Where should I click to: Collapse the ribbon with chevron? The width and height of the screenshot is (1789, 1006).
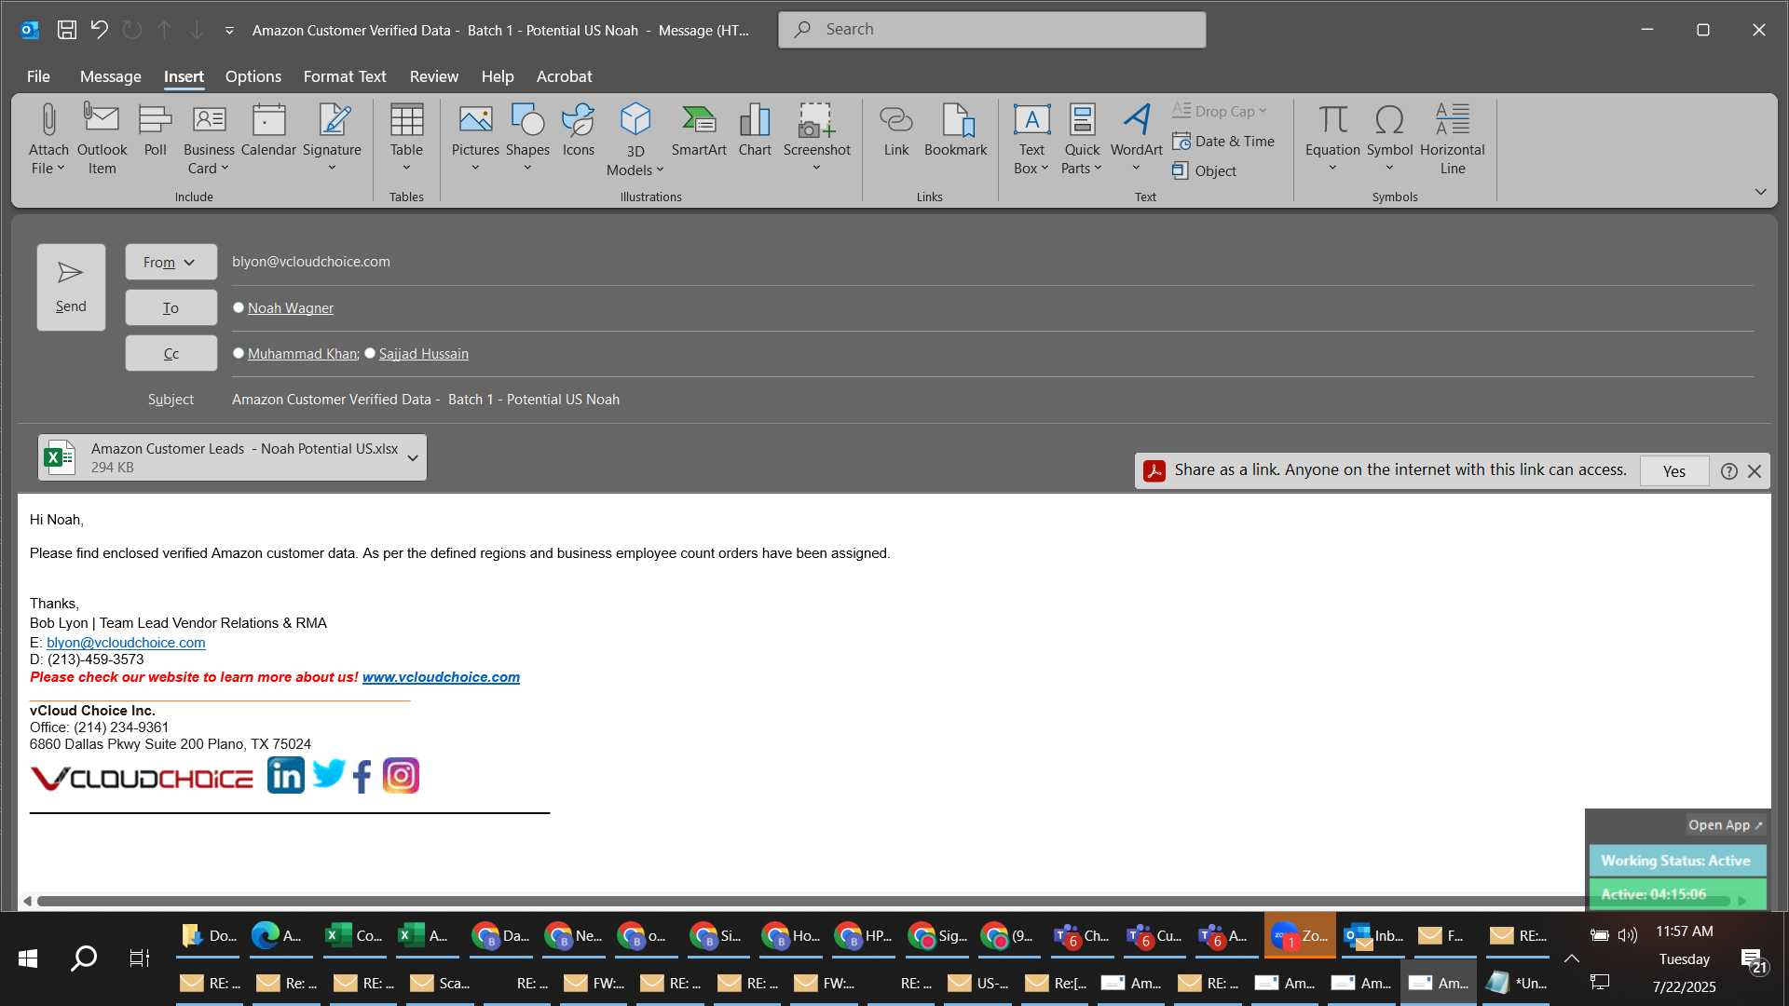[1760, 192]
